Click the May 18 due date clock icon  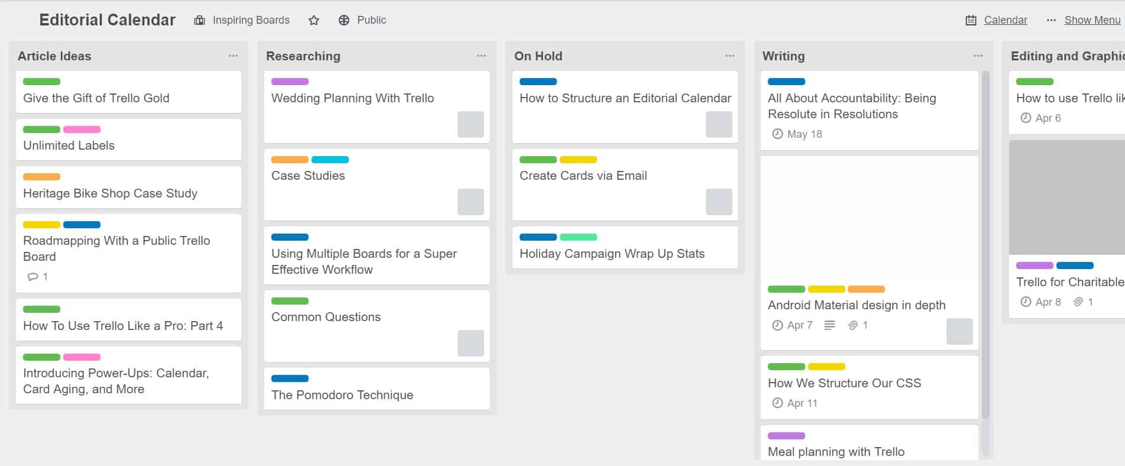point(777,134)
